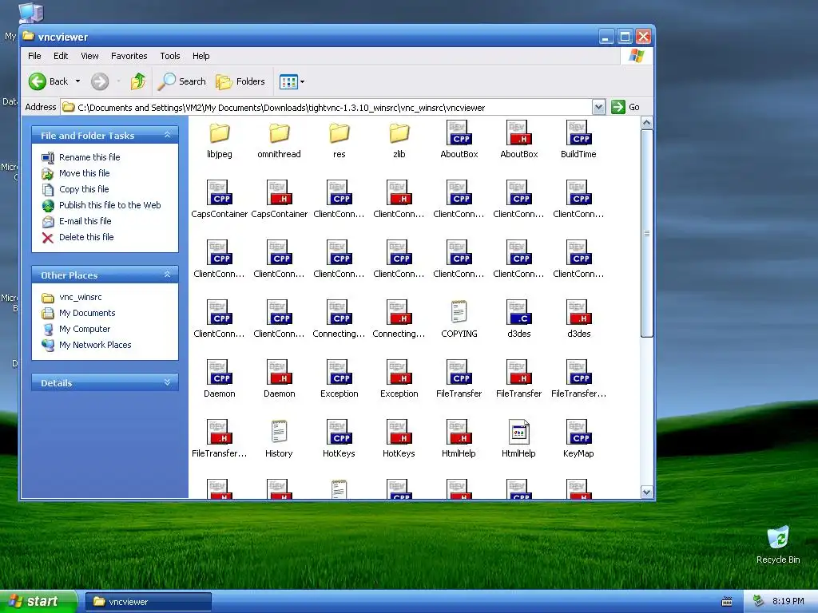Click the Go button

[625, 107]
